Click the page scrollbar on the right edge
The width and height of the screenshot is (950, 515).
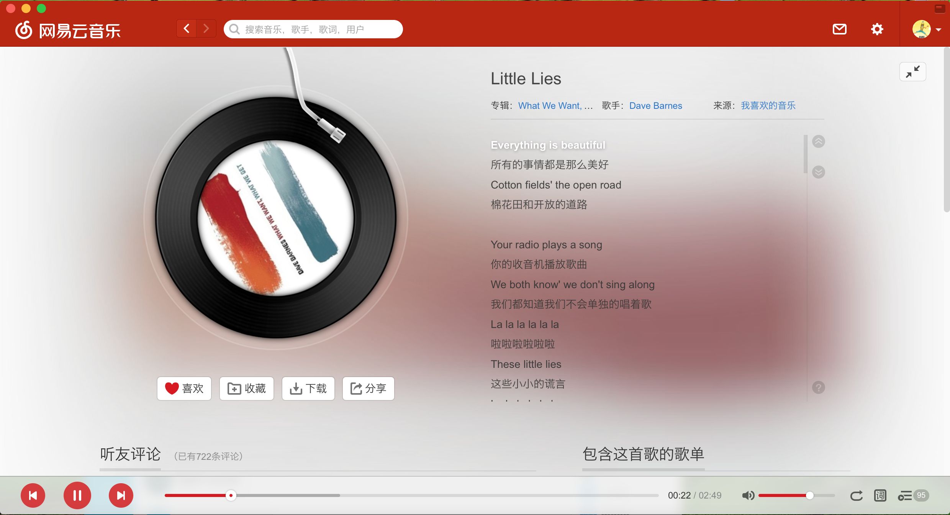[947, 130]
